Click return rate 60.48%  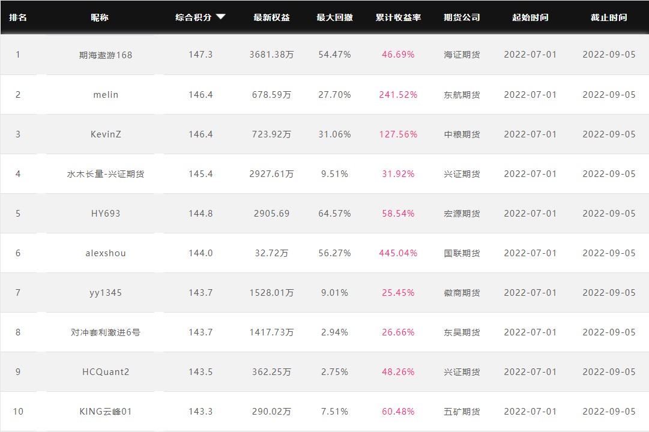click(x=398, y=412)
